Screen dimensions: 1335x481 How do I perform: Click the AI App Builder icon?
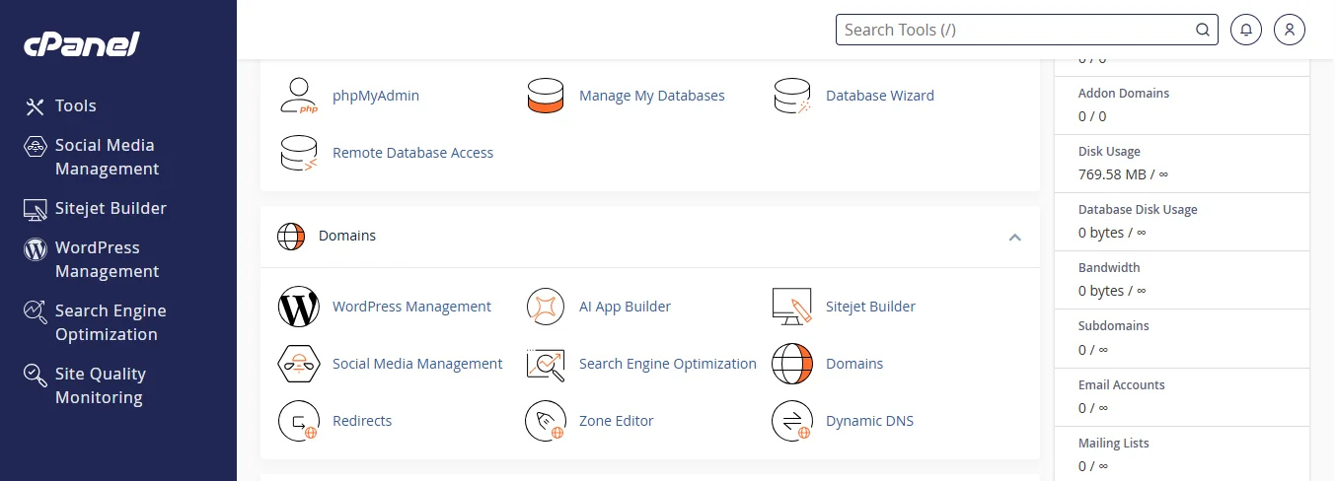[545, 307]
